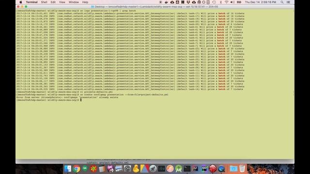
Task: Open the volume control in the menu bar
Action: point(232,2)
